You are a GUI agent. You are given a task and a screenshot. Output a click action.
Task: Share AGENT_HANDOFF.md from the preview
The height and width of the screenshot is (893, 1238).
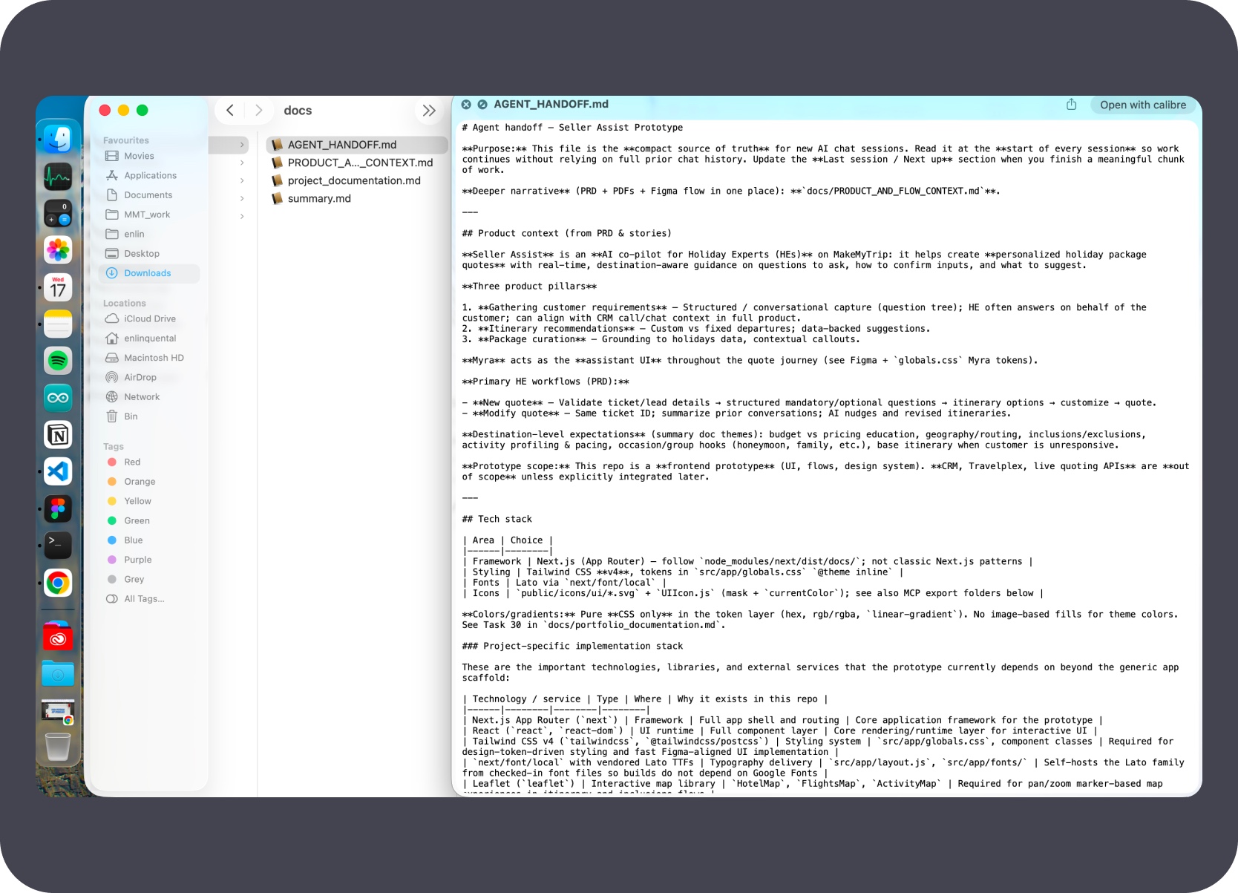[x=1071, y=105]
